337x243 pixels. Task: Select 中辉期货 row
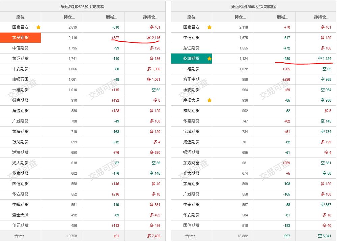pyautogui.click(x=83, y=205)
